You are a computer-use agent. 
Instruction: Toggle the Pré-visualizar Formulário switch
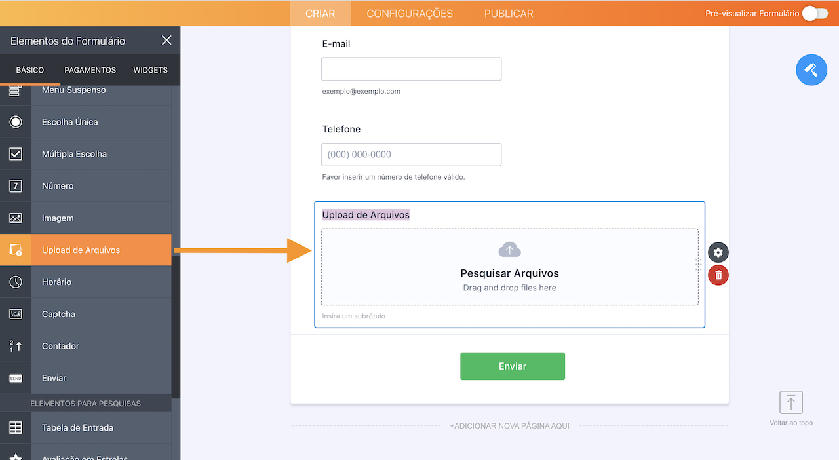tap(815, 13)
